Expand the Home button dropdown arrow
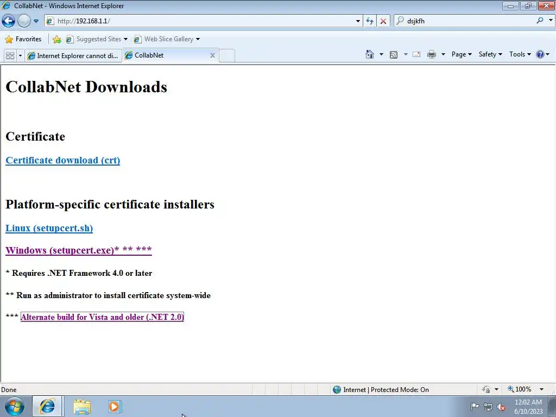The image size is (556, 417). click(x=382, y=54)
